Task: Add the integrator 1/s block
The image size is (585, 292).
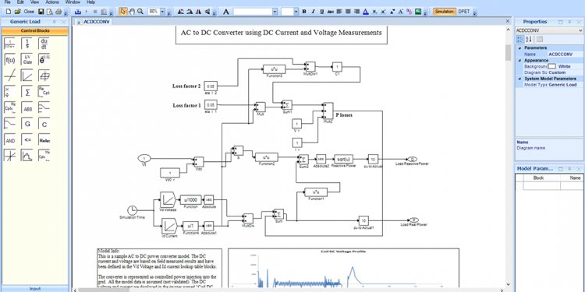Action: tap(27, 44)
